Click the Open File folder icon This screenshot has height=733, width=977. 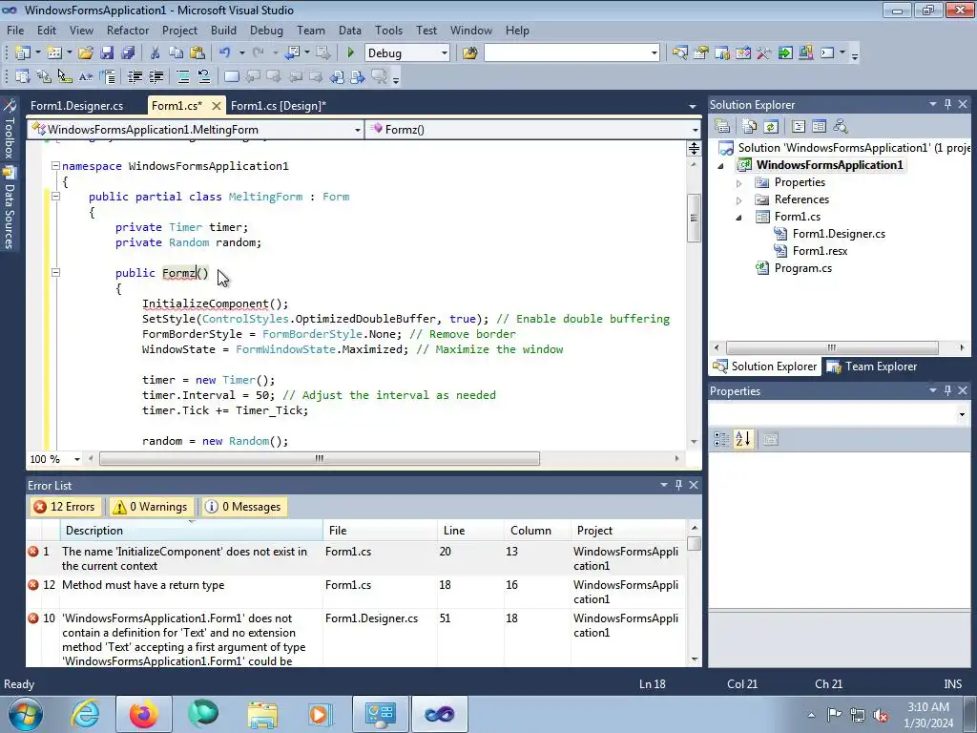(x=85, y=53)
